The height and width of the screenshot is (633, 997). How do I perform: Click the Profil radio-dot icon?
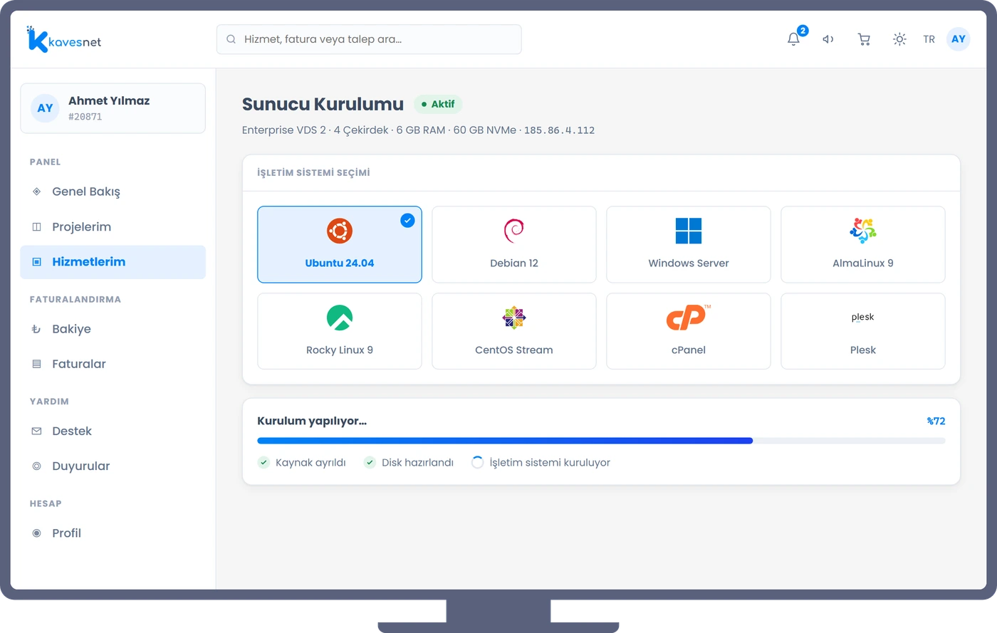tap(36, 533)
